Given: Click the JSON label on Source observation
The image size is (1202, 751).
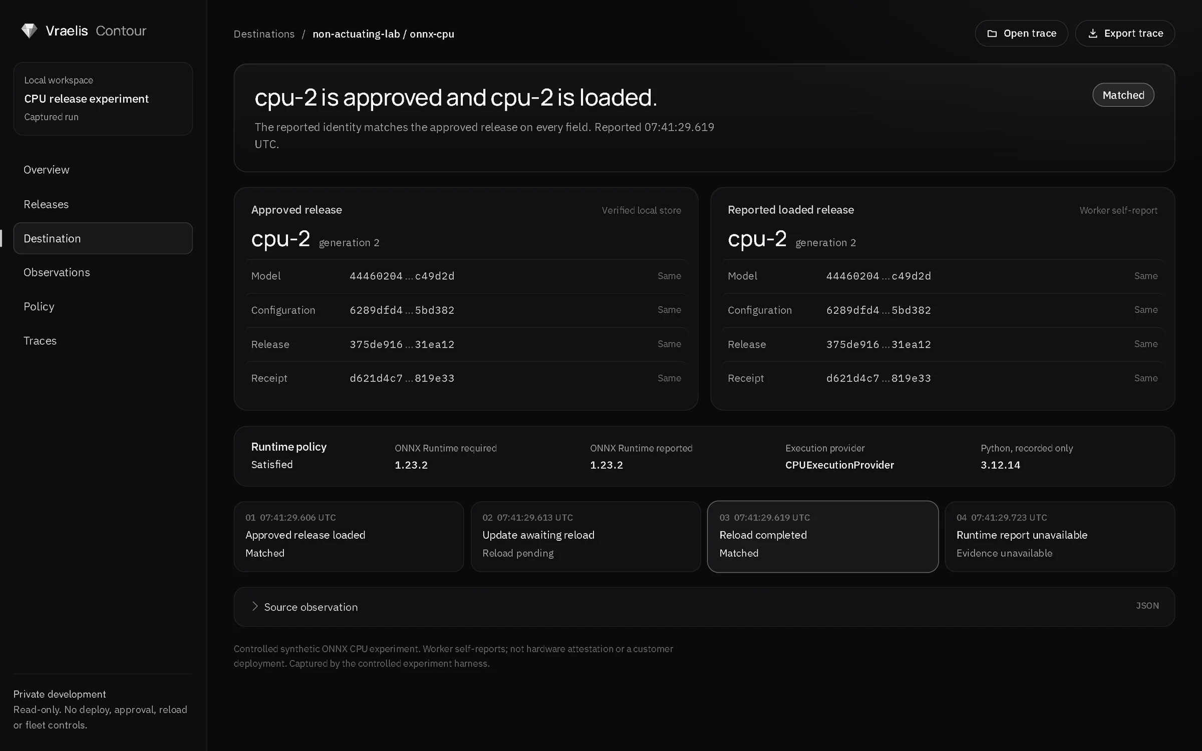Looking at the screenshot, I should tap(1147, 606).
